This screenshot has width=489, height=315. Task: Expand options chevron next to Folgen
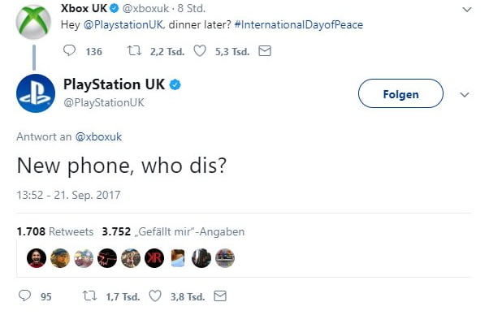[x=465, y=95]
